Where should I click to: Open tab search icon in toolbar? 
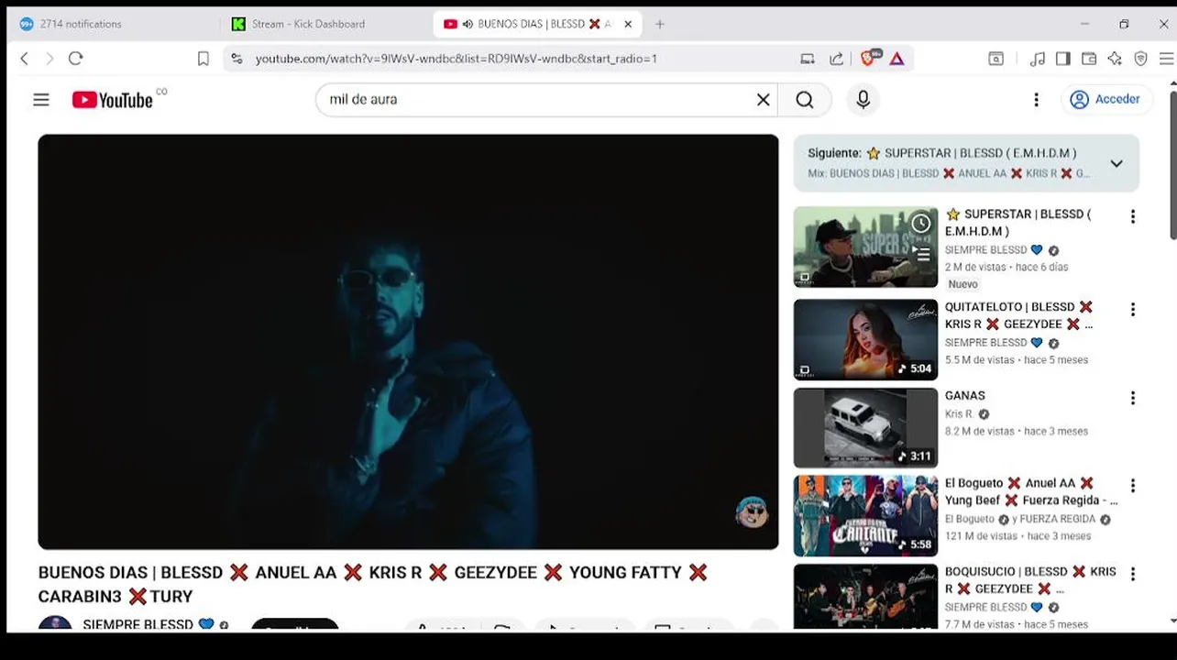996,59
